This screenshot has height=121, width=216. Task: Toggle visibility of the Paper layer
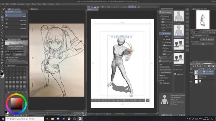point(191,82)
